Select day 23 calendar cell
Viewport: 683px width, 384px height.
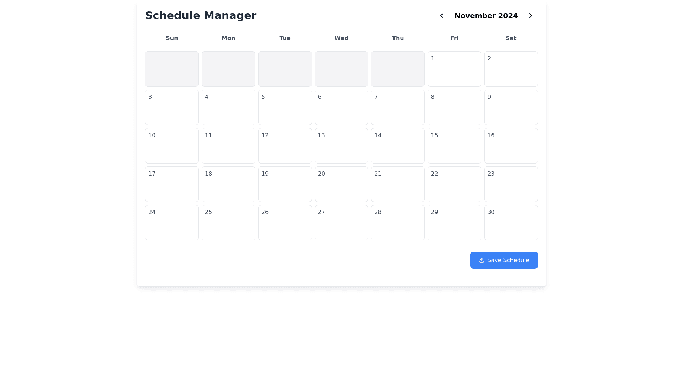point(510,184)
